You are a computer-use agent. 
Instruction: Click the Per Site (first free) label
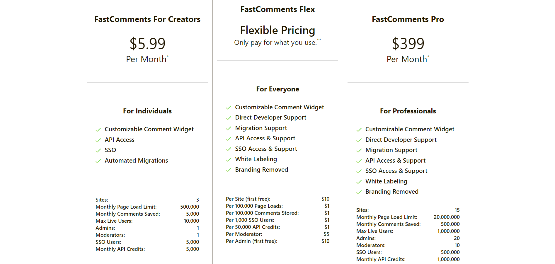coord(248,199)
